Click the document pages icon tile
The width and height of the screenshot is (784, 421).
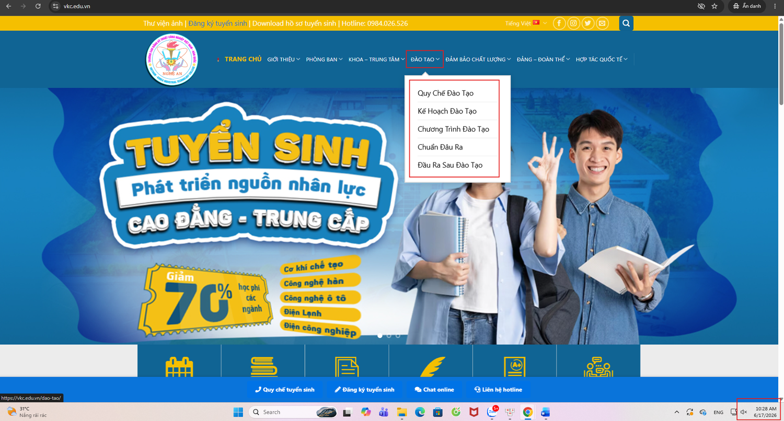point(347,366)
